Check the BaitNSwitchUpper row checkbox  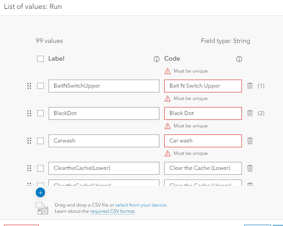tap(41, 86)
